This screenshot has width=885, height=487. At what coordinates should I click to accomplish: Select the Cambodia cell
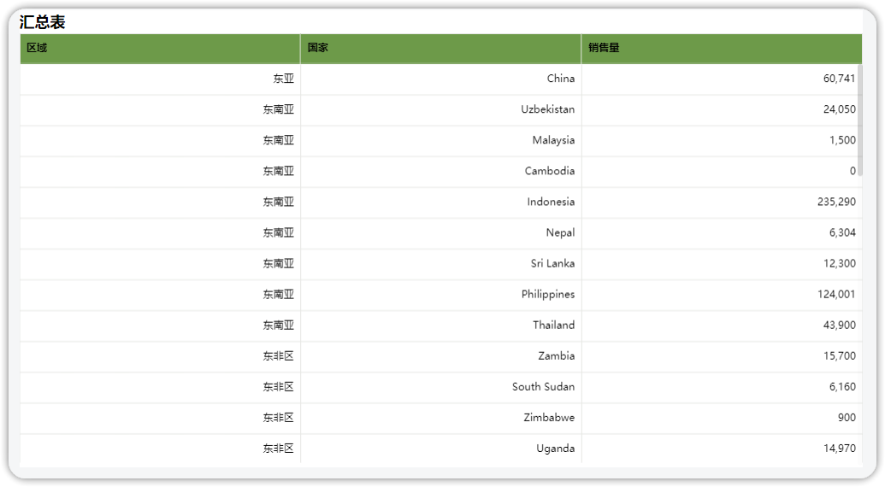(x=441, y=172)
